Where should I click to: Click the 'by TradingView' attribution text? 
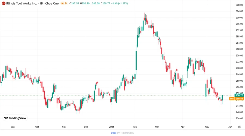tap(125, 133)
